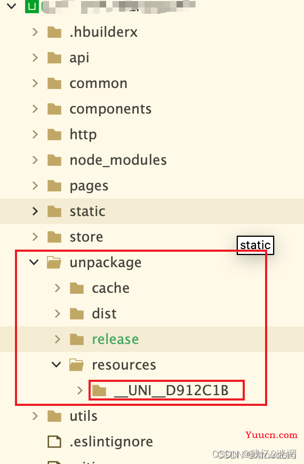Open the http folder
Screen dimensions: 304x464
pos(83,134)
